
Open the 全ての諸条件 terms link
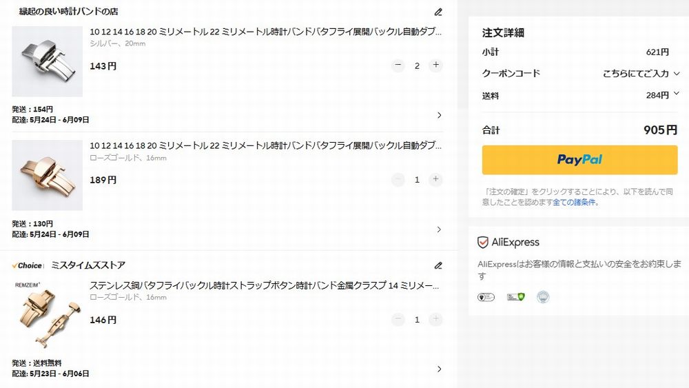click(x=573, y=203)
